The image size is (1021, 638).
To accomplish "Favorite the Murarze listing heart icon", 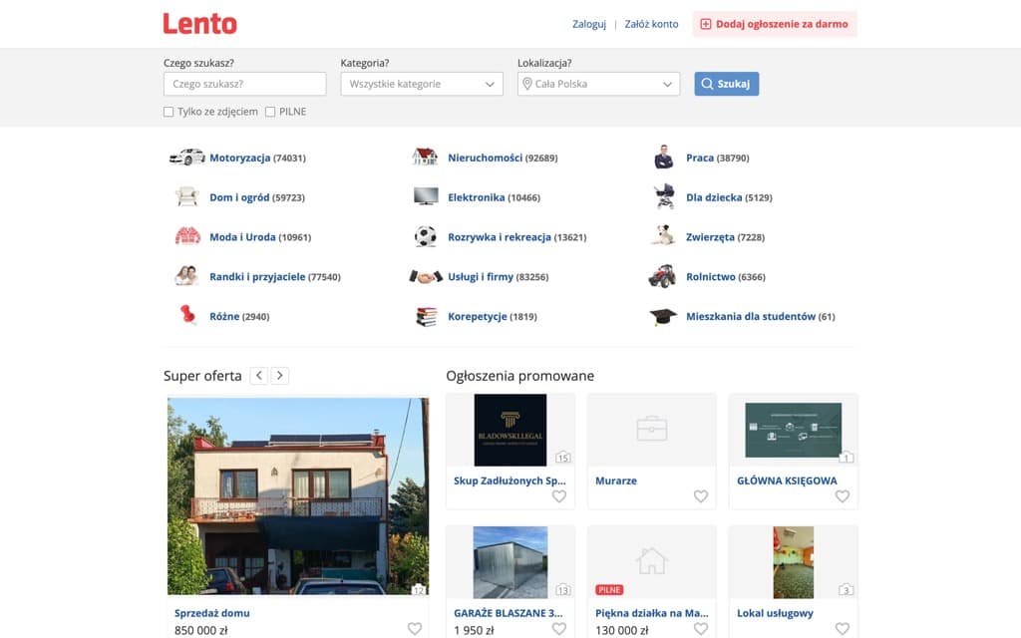I will (700, 495).
